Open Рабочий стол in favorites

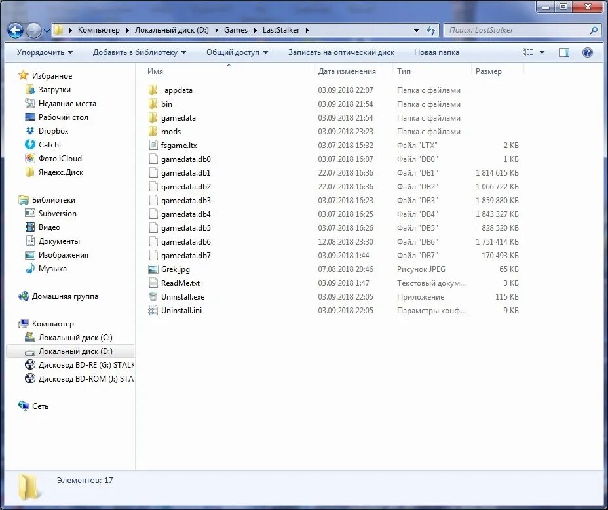point(63,117)
